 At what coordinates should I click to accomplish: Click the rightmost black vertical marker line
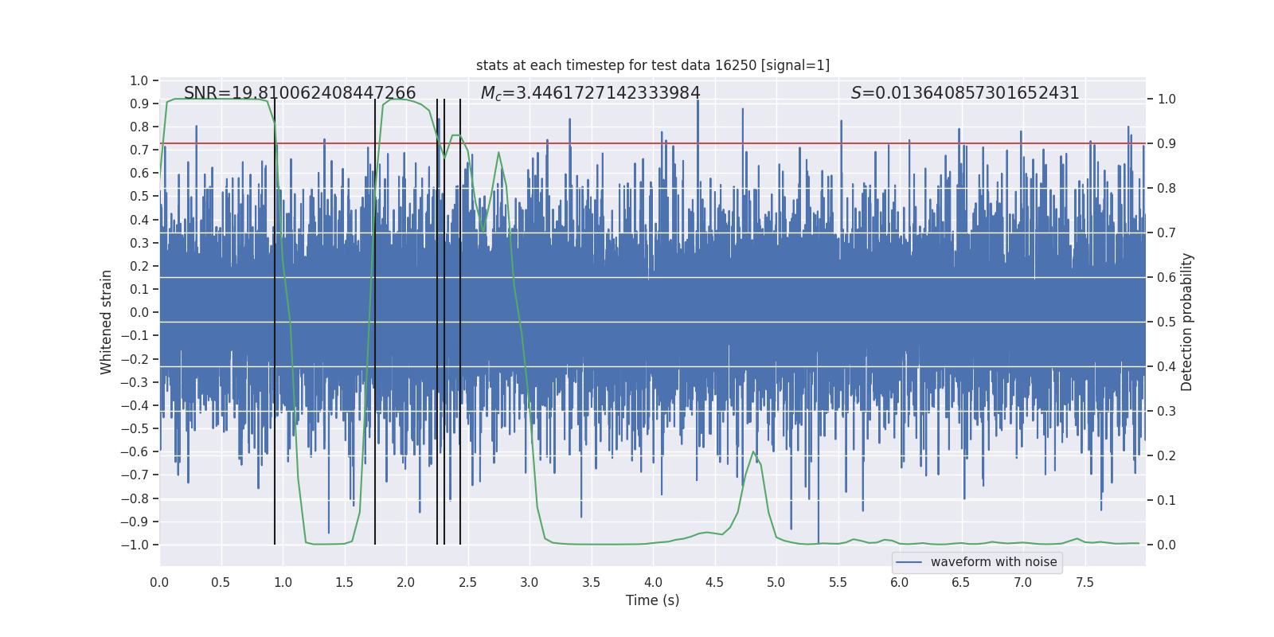click(x=460, y=322)
